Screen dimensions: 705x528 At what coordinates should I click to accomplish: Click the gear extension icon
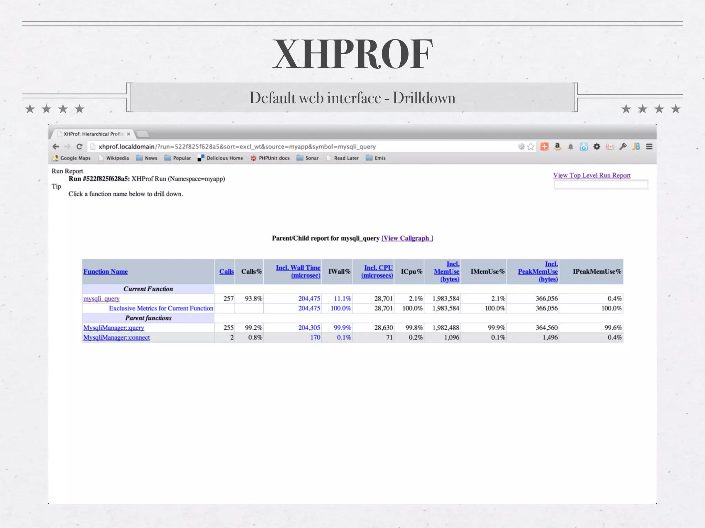[x=597, y=147]
